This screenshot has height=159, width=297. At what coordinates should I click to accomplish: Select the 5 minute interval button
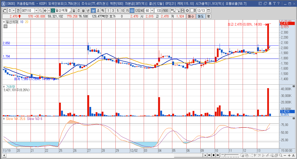pyautogui.click(x=118, y=11)
